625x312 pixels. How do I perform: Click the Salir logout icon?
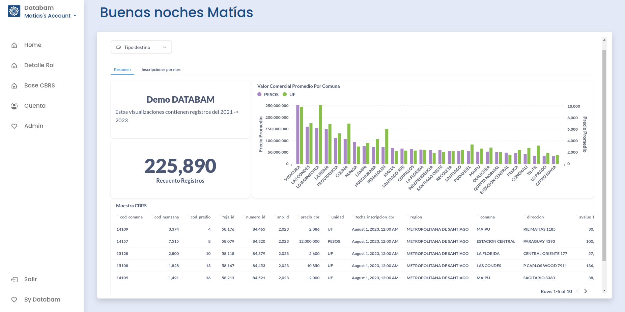[x=14, y=280]
